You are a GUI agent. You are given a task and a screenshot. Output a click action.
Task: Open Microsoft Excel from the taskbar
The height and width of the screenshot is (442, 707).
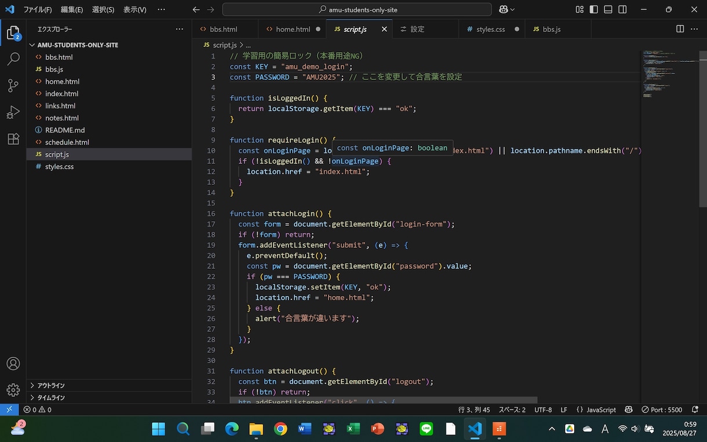353,429
